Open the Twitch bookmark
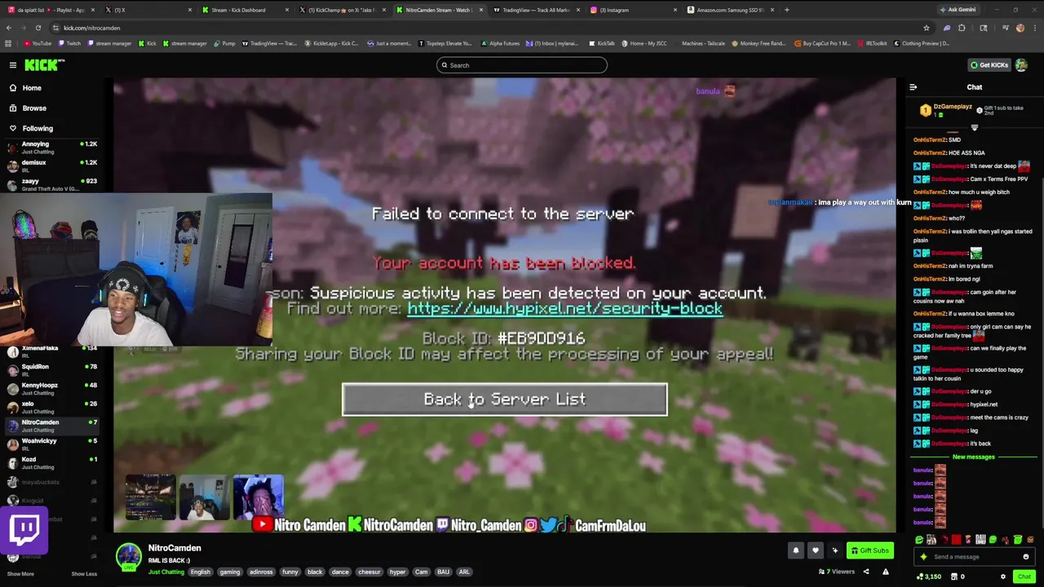Screen dimensions: 1044x587 click(x=70, y=43)
